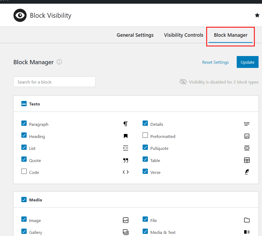Click the Media category label

(x=36, y=200)
